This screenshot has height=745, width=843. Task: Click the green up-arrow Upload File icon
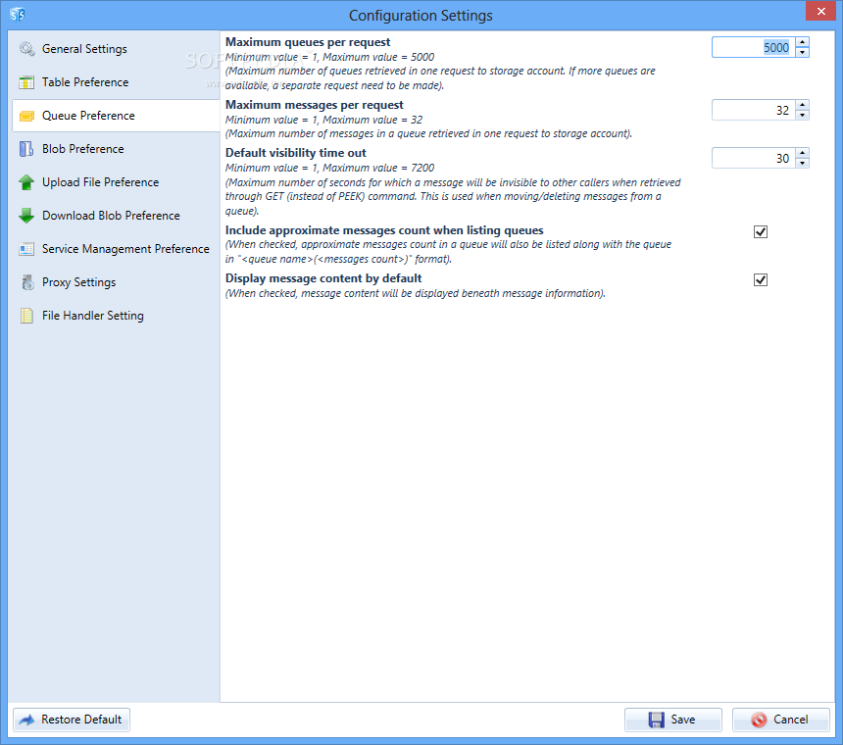tap(26, 182)
